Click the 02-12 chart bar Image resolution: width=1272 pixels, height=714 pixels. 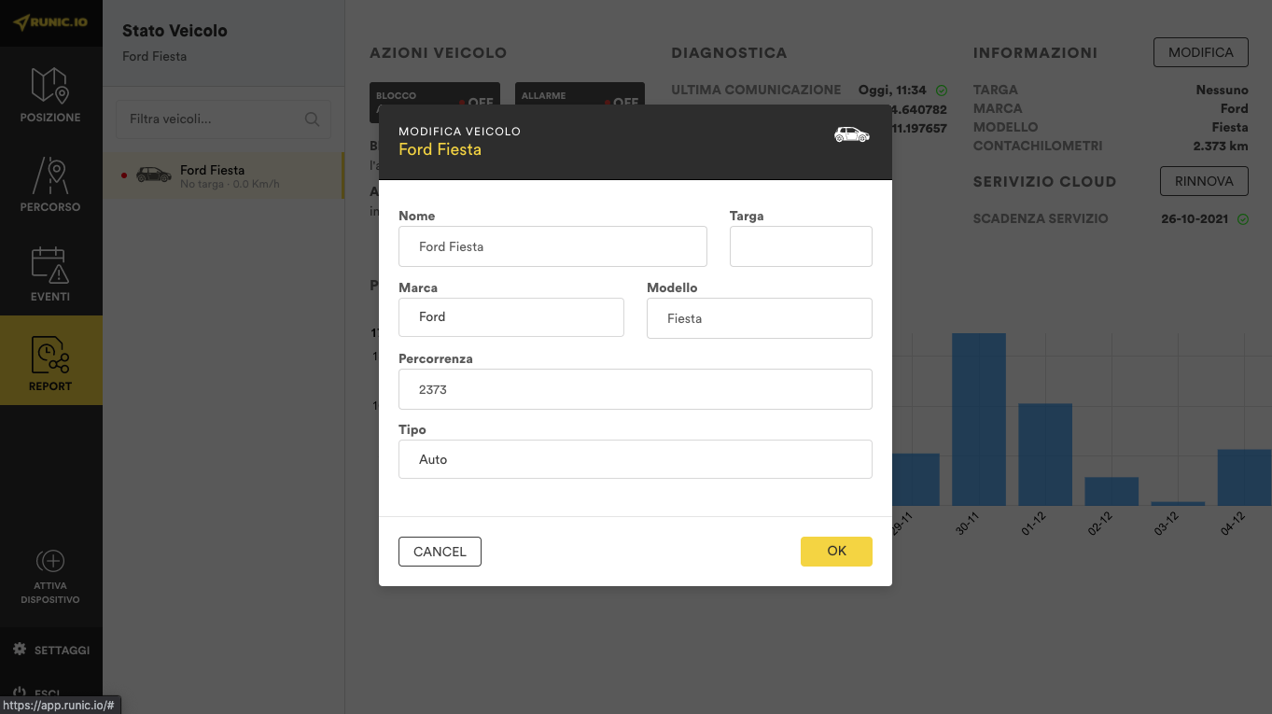1111,492
